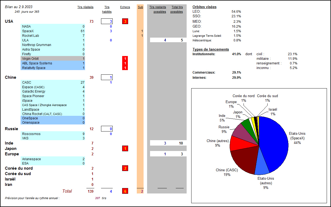Image resolution: width=331 pixels, height=207 pixels.
Task: Click the 'Orienspace' row label
Action: click(31, 123)
